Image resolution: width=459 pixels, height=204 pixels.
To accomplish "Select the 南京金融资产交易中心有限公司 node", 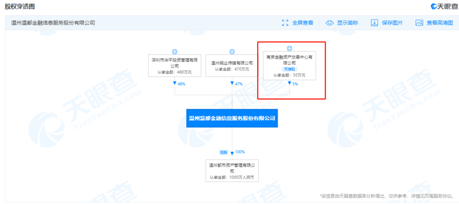I will (289, 66).
